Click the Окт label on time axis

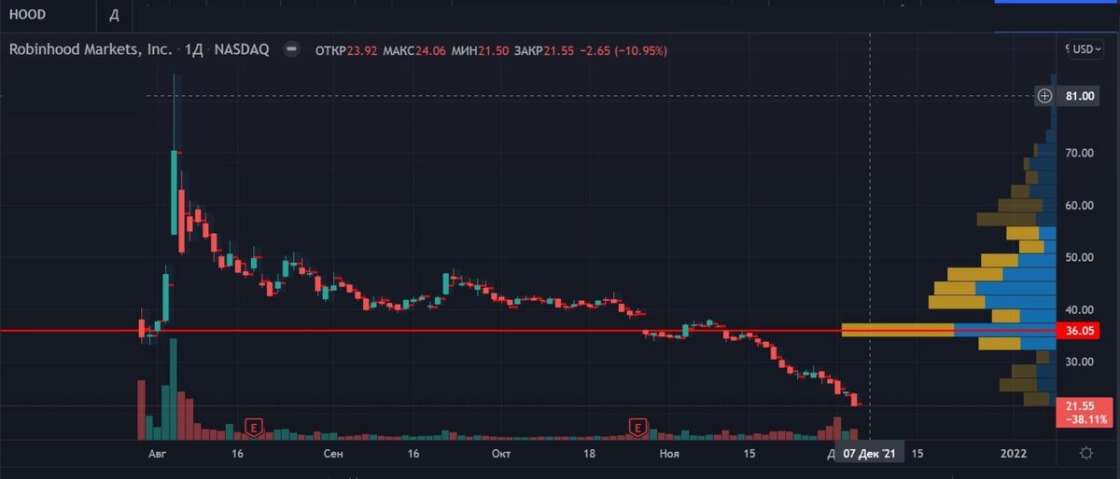click(501, 454)
